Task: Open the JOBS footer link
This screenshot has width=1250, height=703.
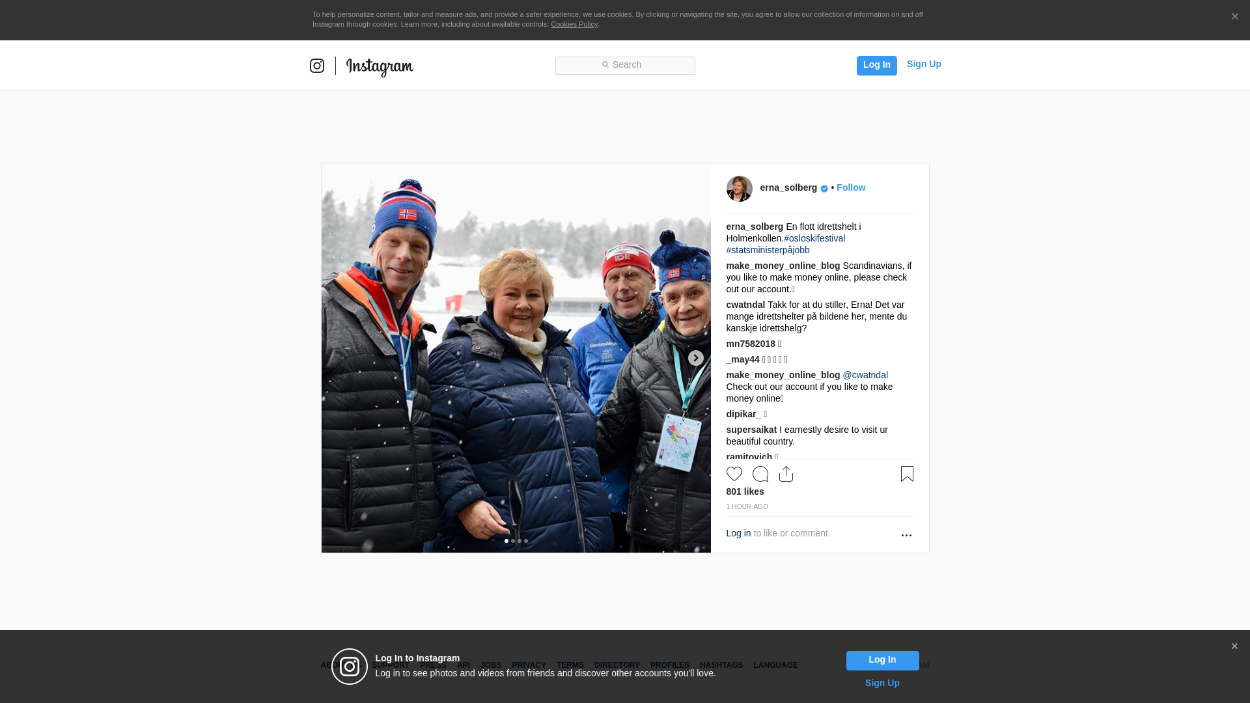Action: (491, 665)
